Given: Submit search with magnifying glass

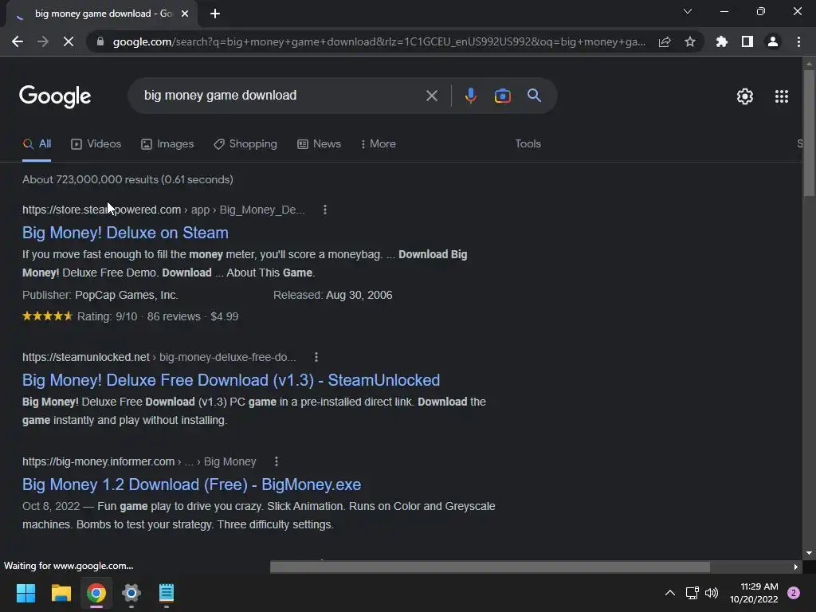Looking at the screenshot, I should 535,96.
